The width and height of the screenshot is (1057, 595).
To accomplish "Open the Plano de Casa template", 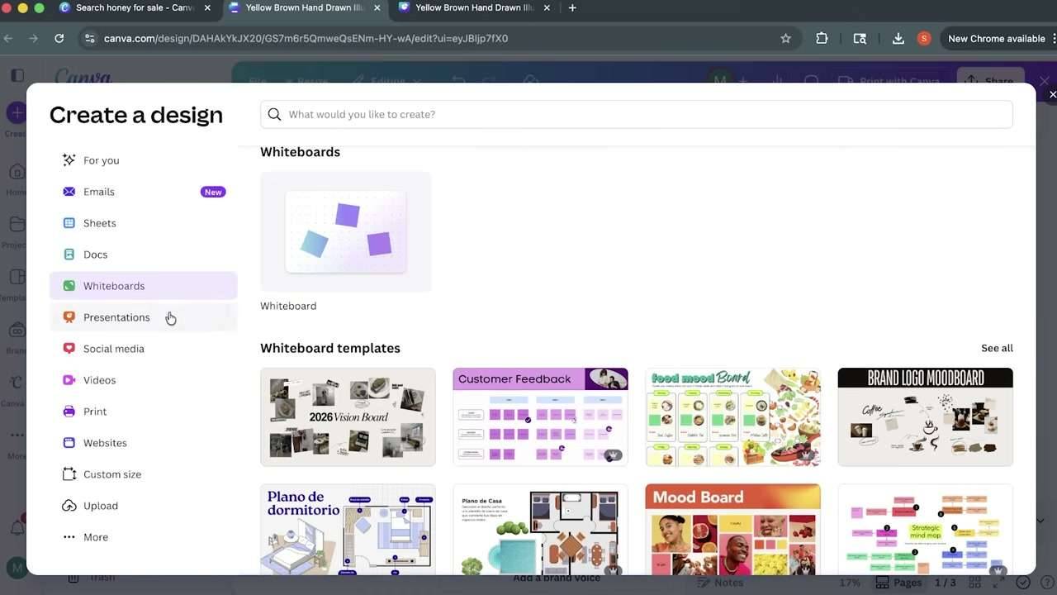I will [x=540, y=529].
